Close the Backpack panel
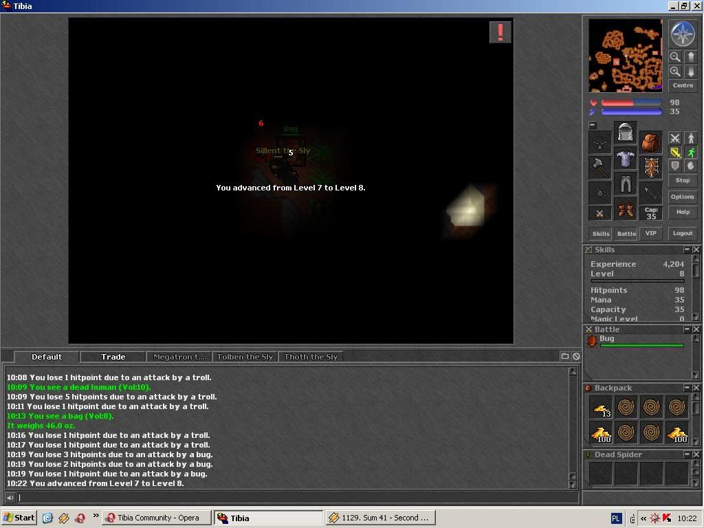 [696, 388]
